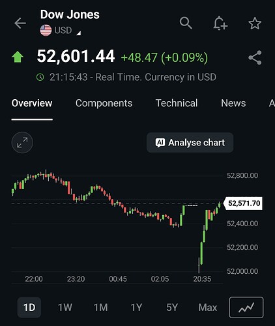The image size is (275, 326).
Task: Switch chart type with line-chart icon
Action: pyautogui.click(x=246, y=307)
